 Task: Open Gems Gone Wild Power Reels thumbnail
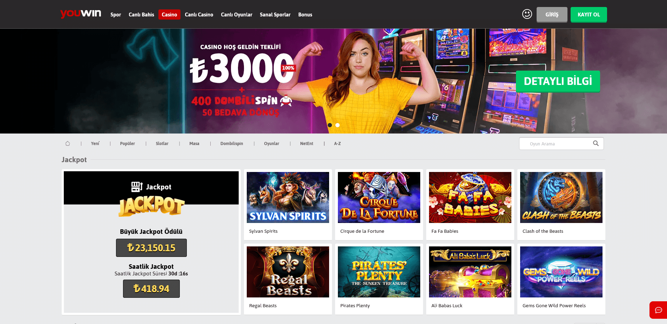[x=561, y=272]
